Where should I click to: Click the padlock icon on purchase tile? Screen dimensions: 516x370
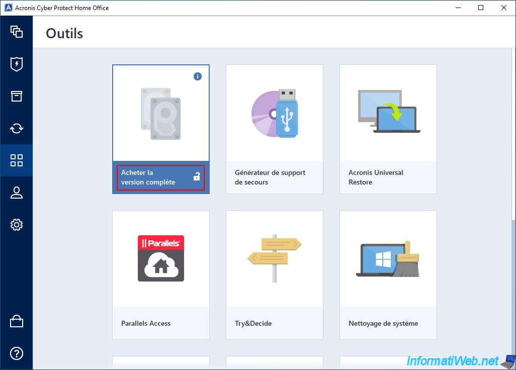coord(197,176)
